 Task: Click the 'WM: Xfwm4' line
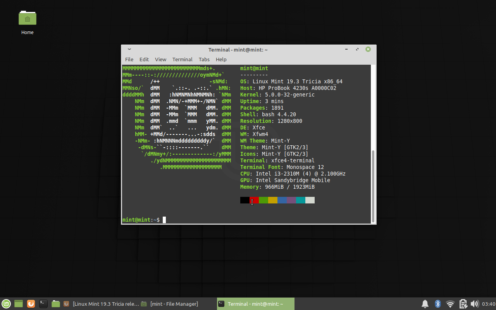coord(254,134)
